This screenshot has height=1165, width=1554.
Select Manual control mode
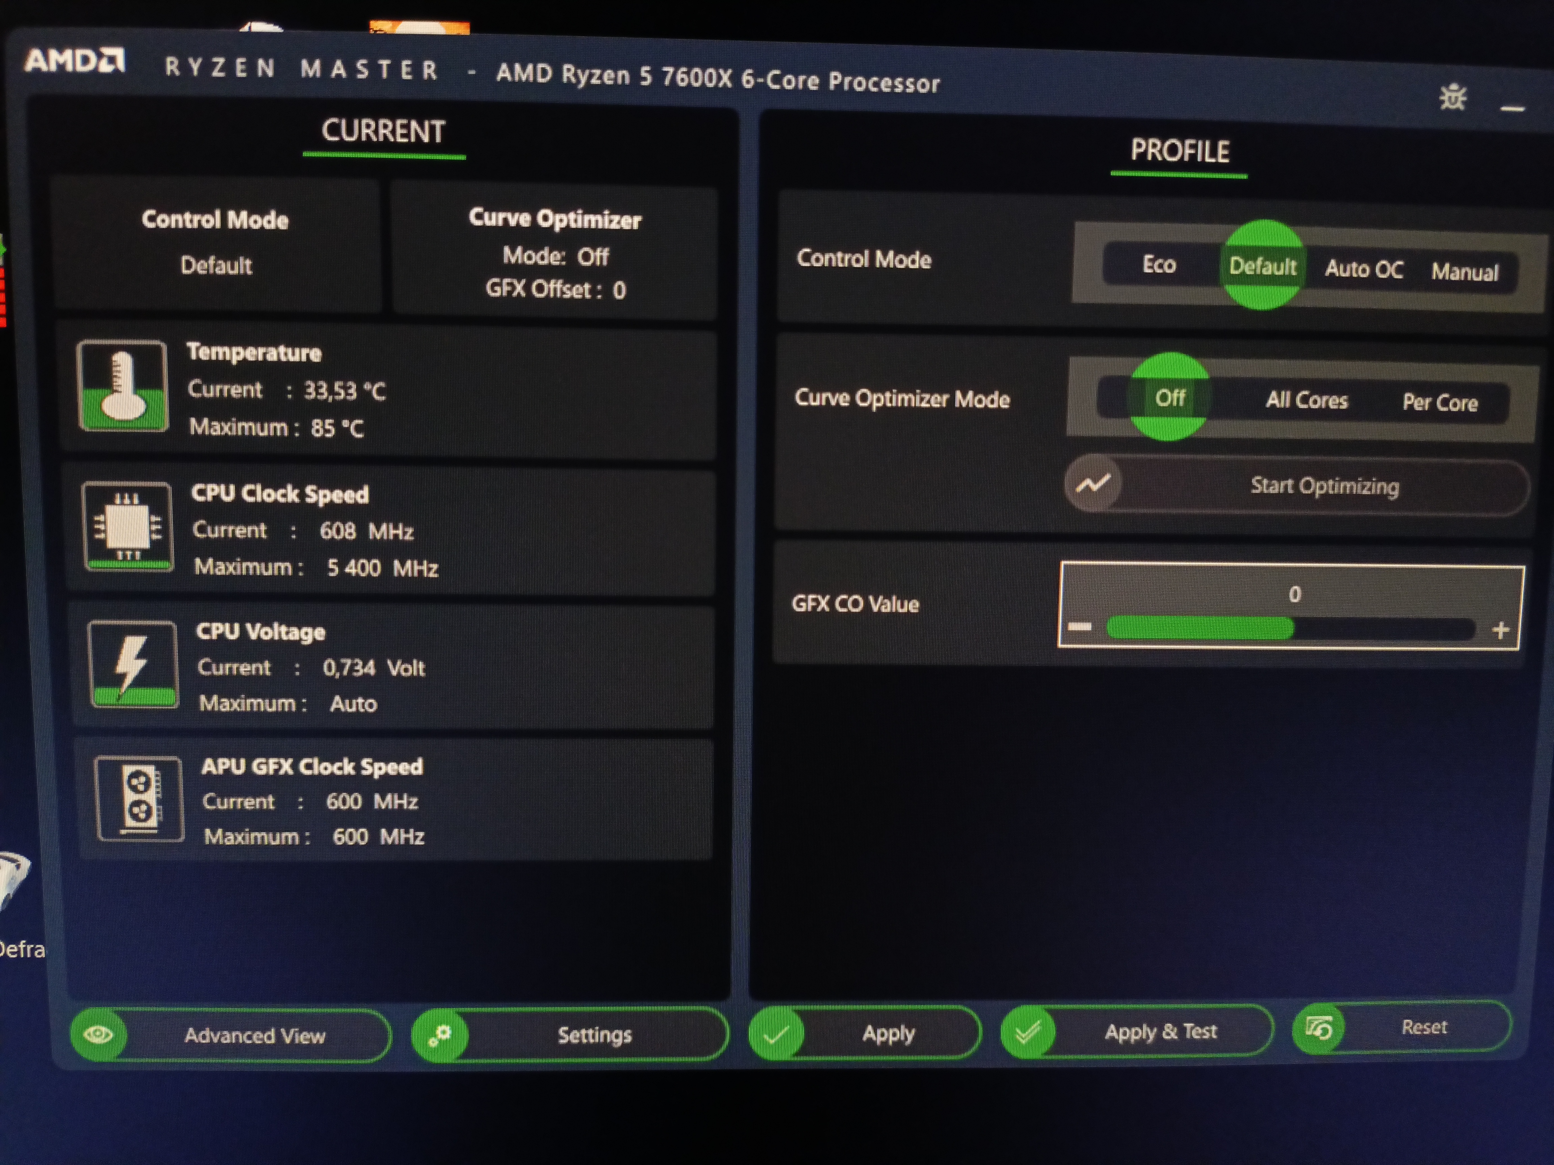click(1465, 272)
